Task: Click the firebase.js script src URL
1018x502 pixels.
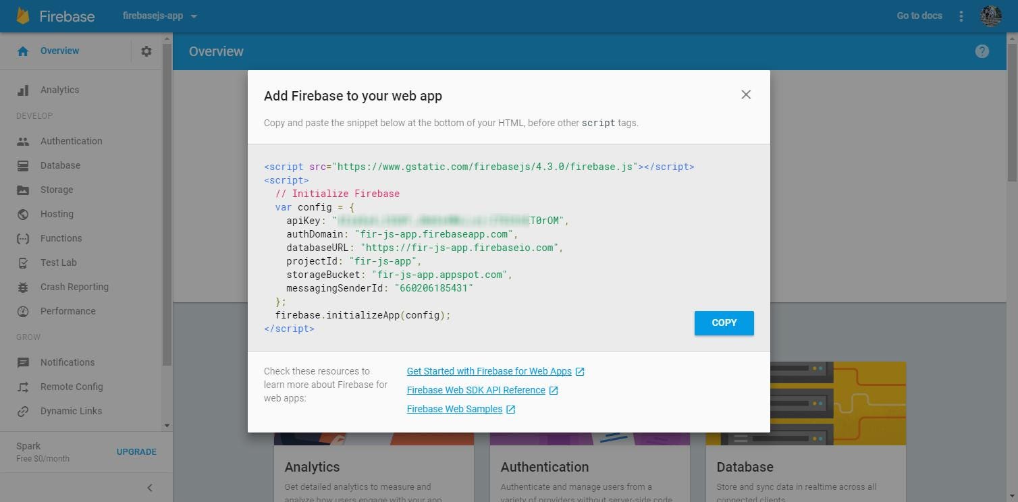Action: coord(485,167)
